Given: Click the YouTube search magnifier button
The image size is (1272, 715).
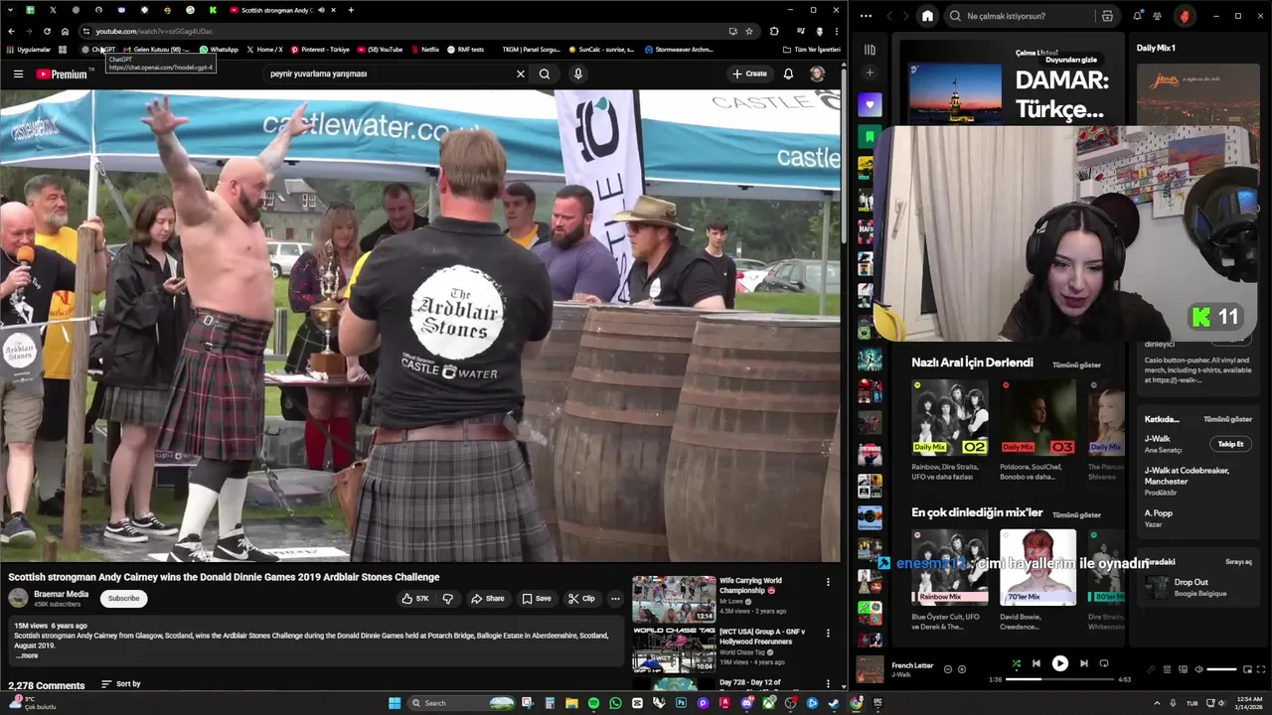Looking at the screenshot, I should tap(545, 73).
